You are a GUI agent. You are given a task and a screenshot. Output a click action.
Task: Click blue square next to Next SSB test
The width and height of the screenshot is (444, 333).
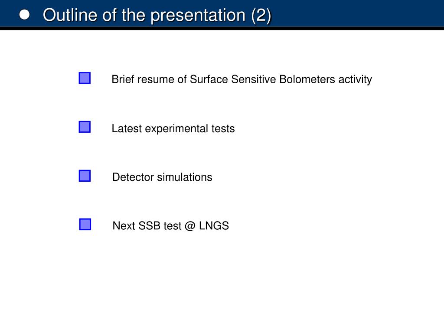point(85,224)
